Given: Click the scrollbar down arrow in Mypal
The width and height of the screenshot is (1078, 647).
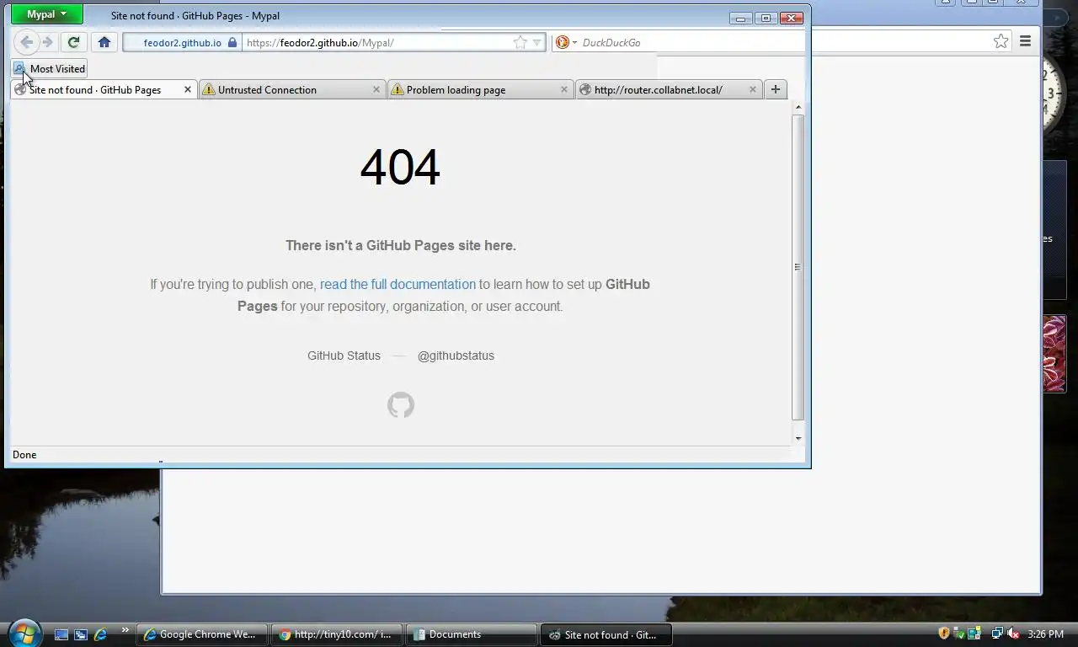Looking at the screenshot, I should [x=798, y=438].
